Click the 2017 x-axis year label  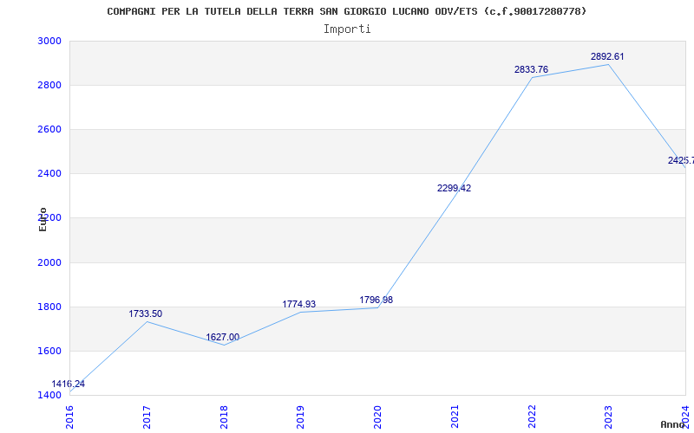tap(147, 417)
